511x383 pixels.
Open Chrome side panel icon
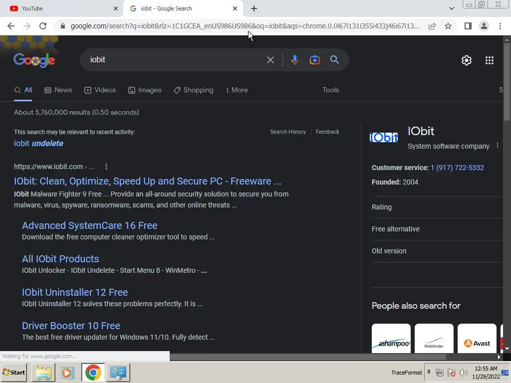468,26
